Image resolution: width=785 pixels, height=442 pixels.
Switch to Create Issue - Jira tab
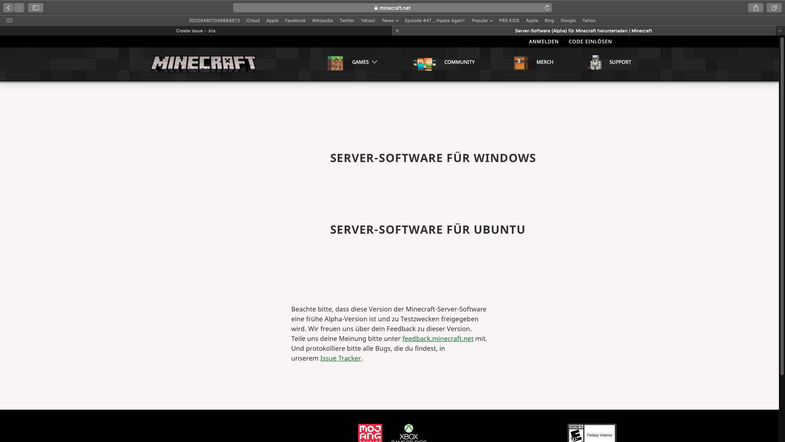pos(195,31)
